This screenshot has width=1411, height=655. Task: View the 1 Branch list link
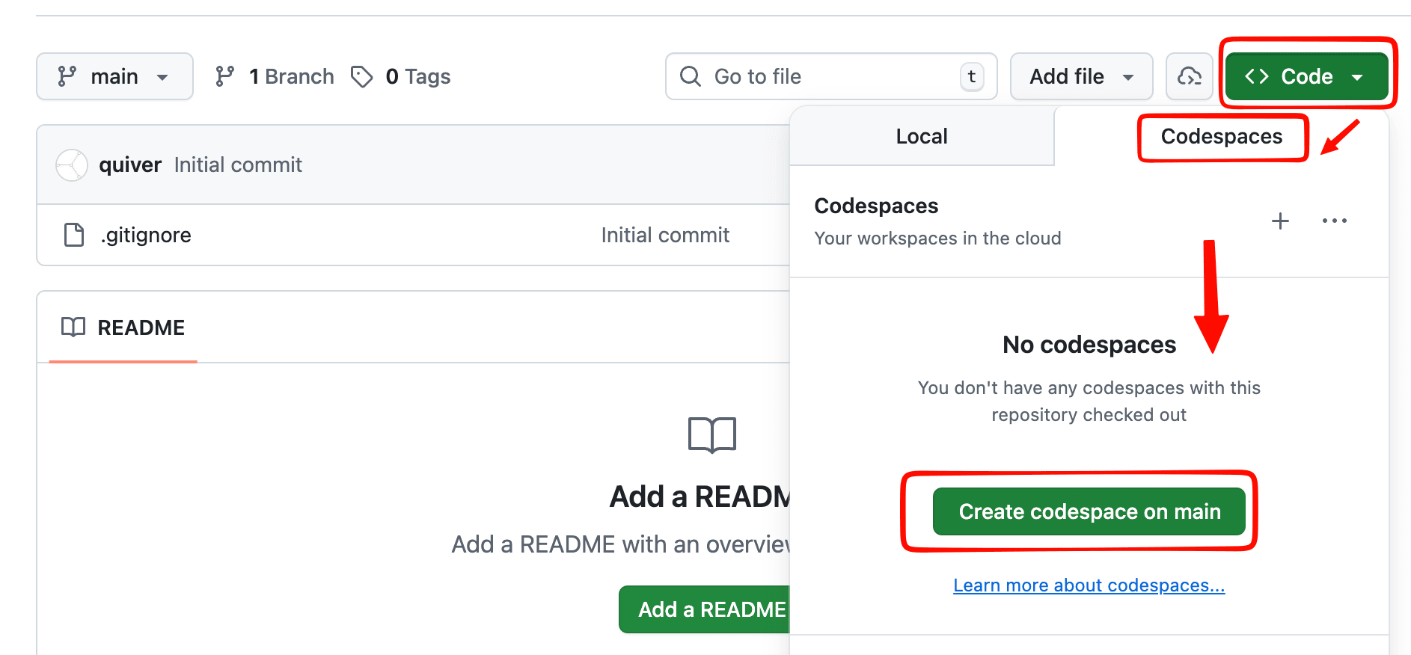tap(291, 76)
